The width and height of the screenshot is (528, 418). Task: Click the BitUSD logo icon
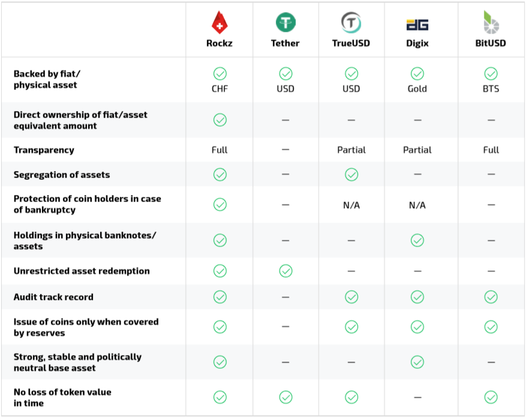(x=491, y=23)
